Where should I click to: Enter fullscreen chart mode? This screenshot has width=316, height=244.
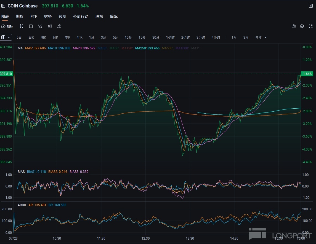(310, 26)
